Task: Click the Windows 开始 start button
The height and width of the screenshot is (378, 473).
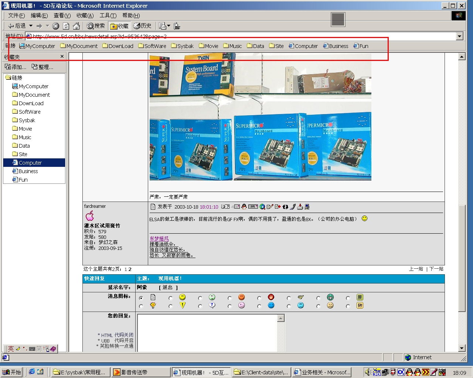Action: coord(11,372)
